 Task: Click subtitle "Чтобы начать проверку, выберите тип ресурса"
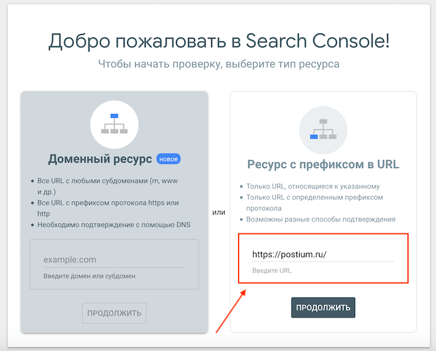[219, 64]
